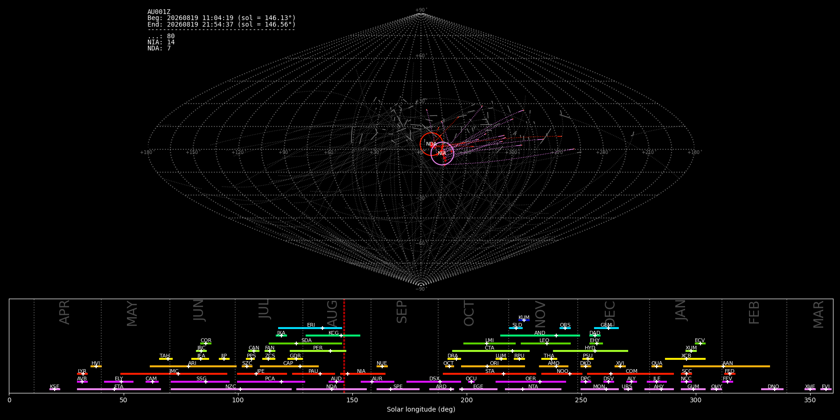The image size is (840, 420).
Task: Select the PER shower bar on timeline
Action: (x=318, y=351)
